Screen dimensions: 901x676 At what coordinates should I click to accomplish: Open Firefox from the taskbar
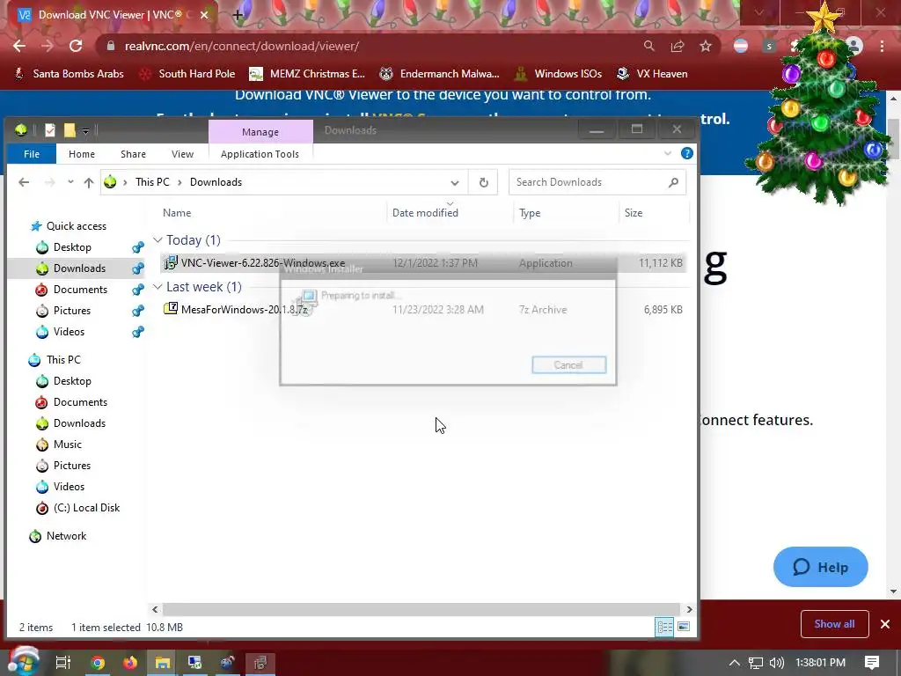(130, 663)
